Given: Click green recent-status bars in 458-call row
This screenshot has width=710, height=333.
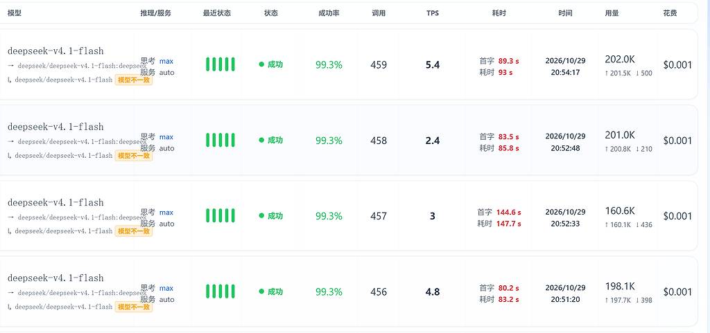Looking at the screenshot, I should point(220,140).
